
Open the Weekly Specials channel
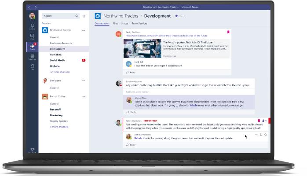coord(59,121)
